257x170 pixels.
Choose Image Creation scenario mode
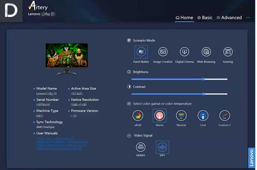point(163,52)
